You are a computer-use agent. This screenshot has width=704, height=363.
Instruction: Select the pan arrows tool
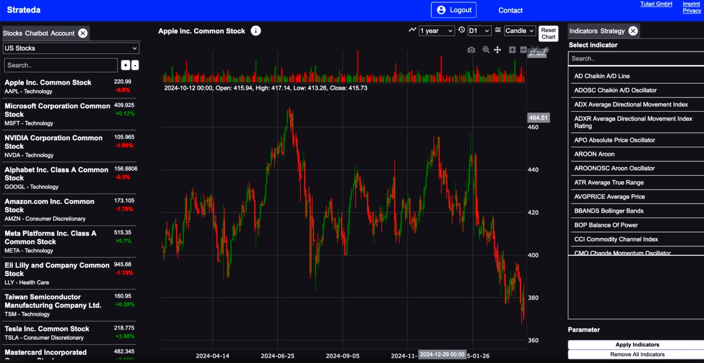(497, 50)
